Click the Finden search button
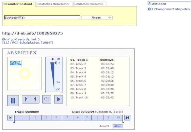This screenshot has height=132, width=191. coord(97,18)
